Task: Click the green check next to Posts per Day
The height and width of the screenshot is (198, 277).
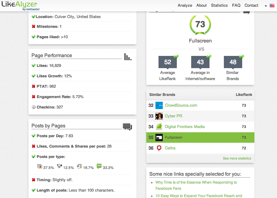Action: (33, 136)
